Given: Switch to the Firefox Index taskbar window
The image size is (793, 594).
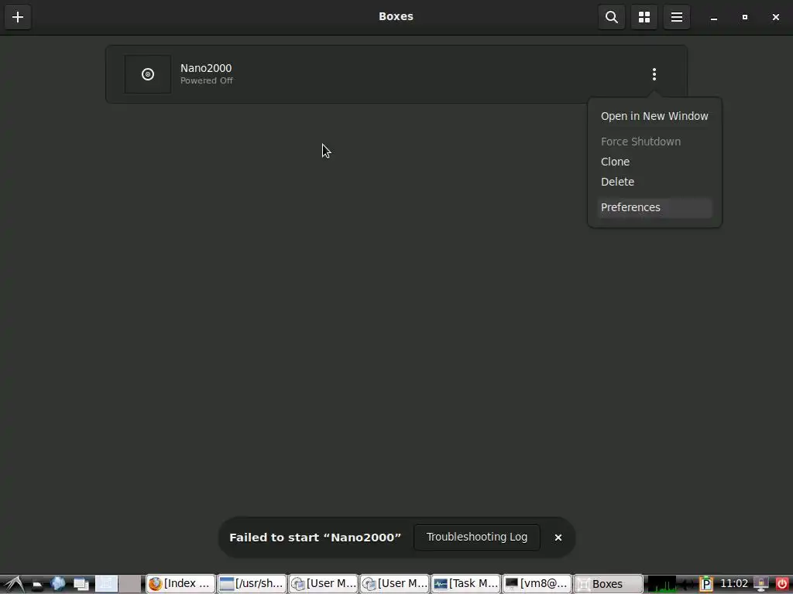Looking at the screenshot, I should click(180, 584).
